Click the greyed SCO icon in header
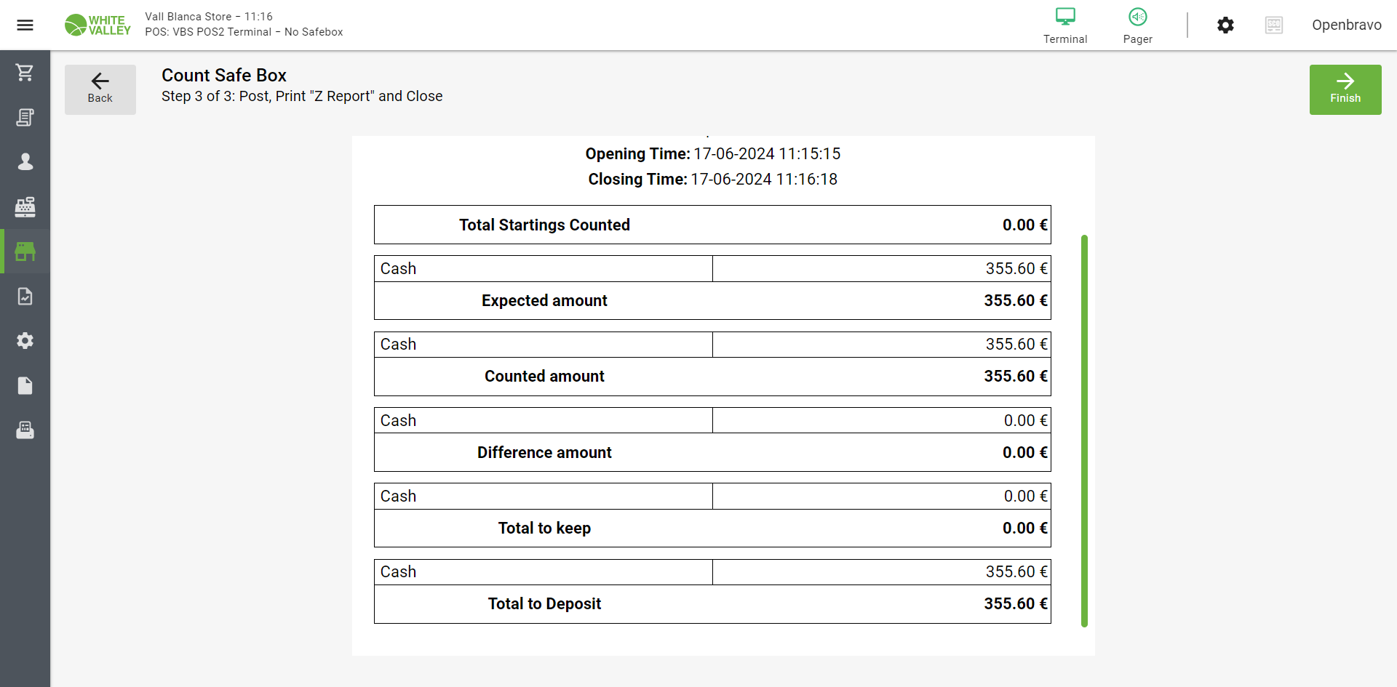 tap(1273, 25)
